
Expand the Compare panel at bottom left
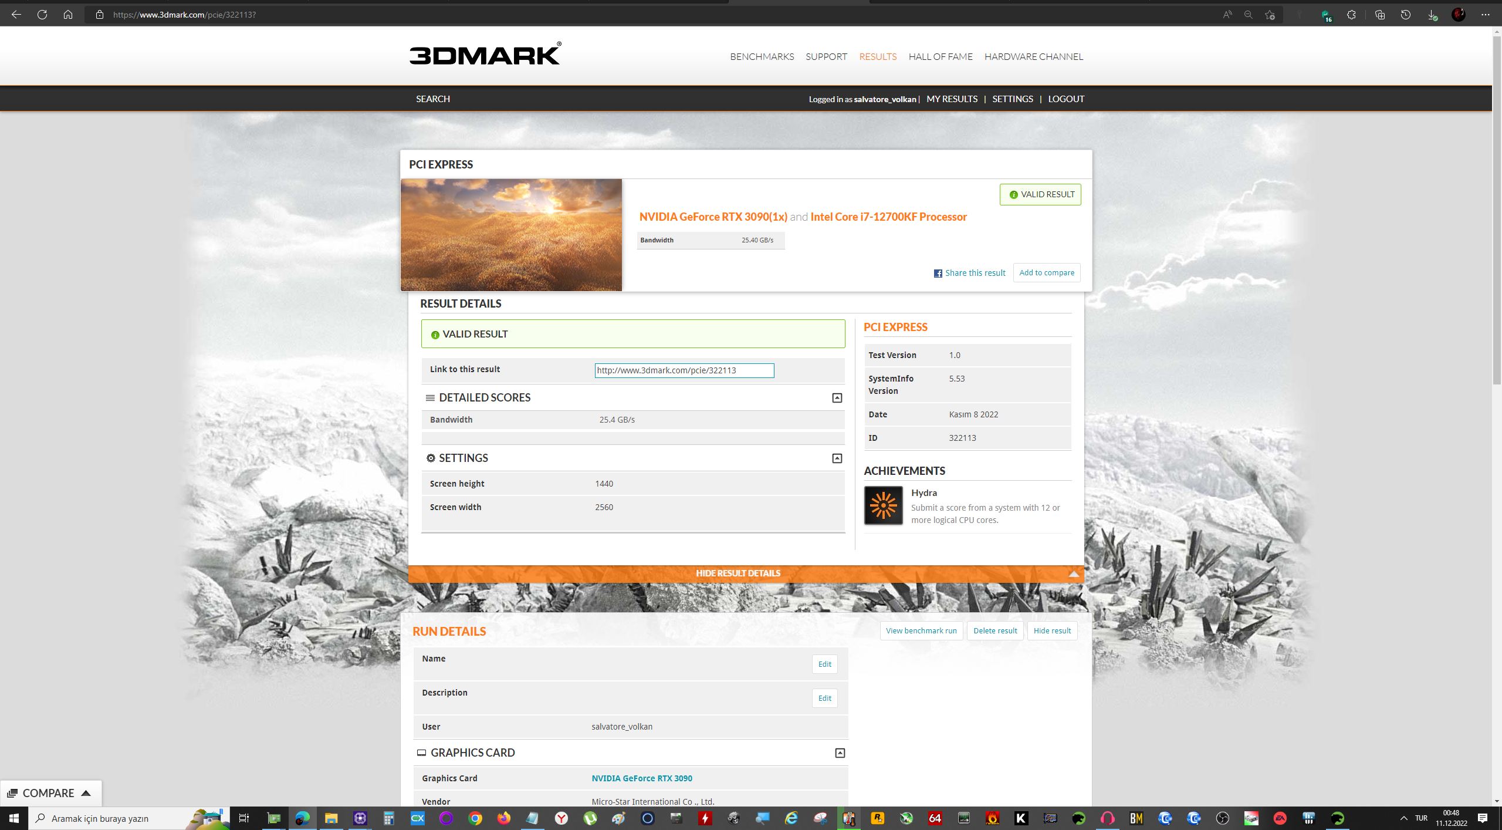[x=50, y=793]
